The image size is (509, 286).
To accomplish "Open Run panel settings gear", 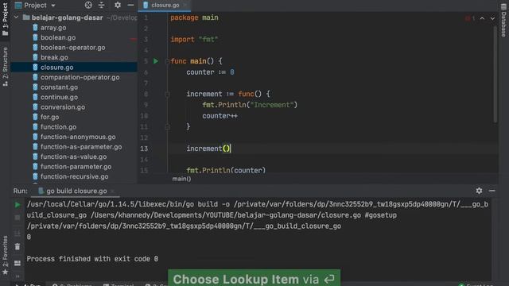I will point(479,191).
